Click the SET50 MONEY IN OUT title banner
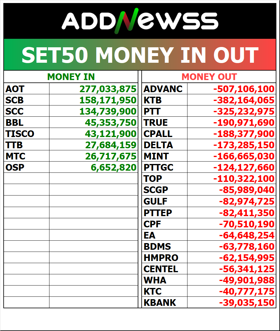Viewport: 280px width, 331px height. pos(140,55)
